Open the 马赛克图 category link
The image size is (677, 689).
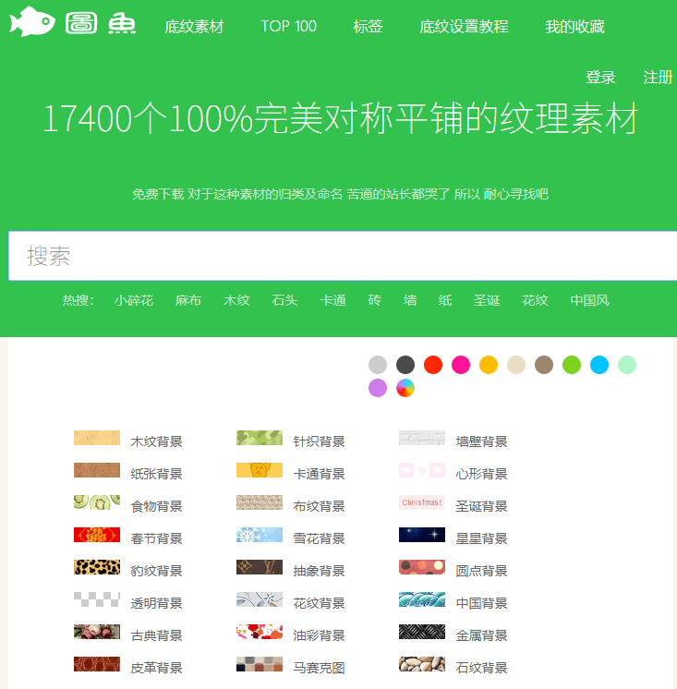point(319,668)
